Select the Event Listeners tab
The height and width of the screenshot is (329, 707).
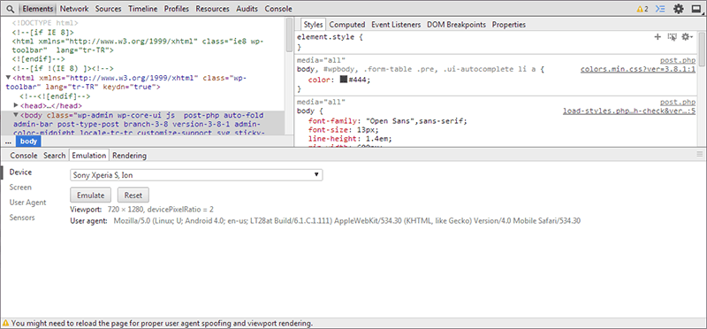(396, 25)
